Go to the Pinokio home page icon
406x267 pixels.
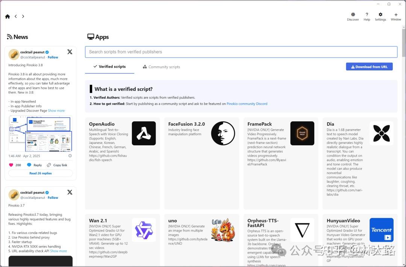pos(8,16)
